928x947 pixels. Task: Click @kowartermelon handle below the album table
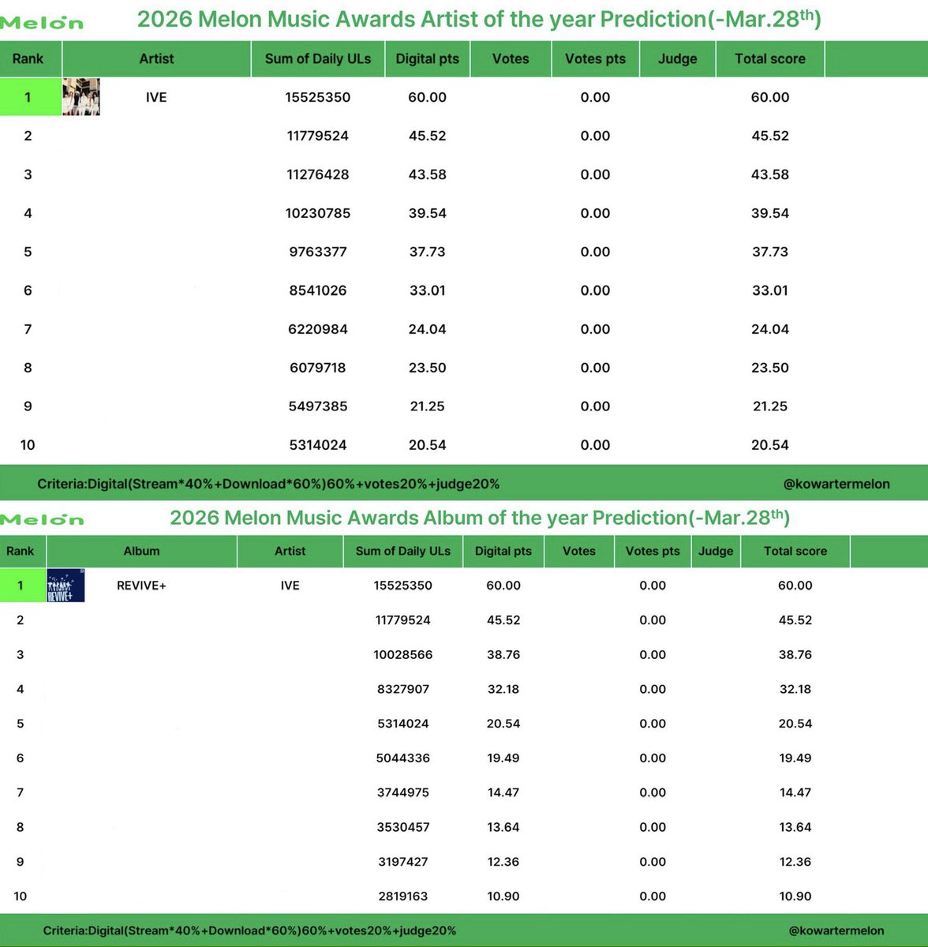[836, 930]
